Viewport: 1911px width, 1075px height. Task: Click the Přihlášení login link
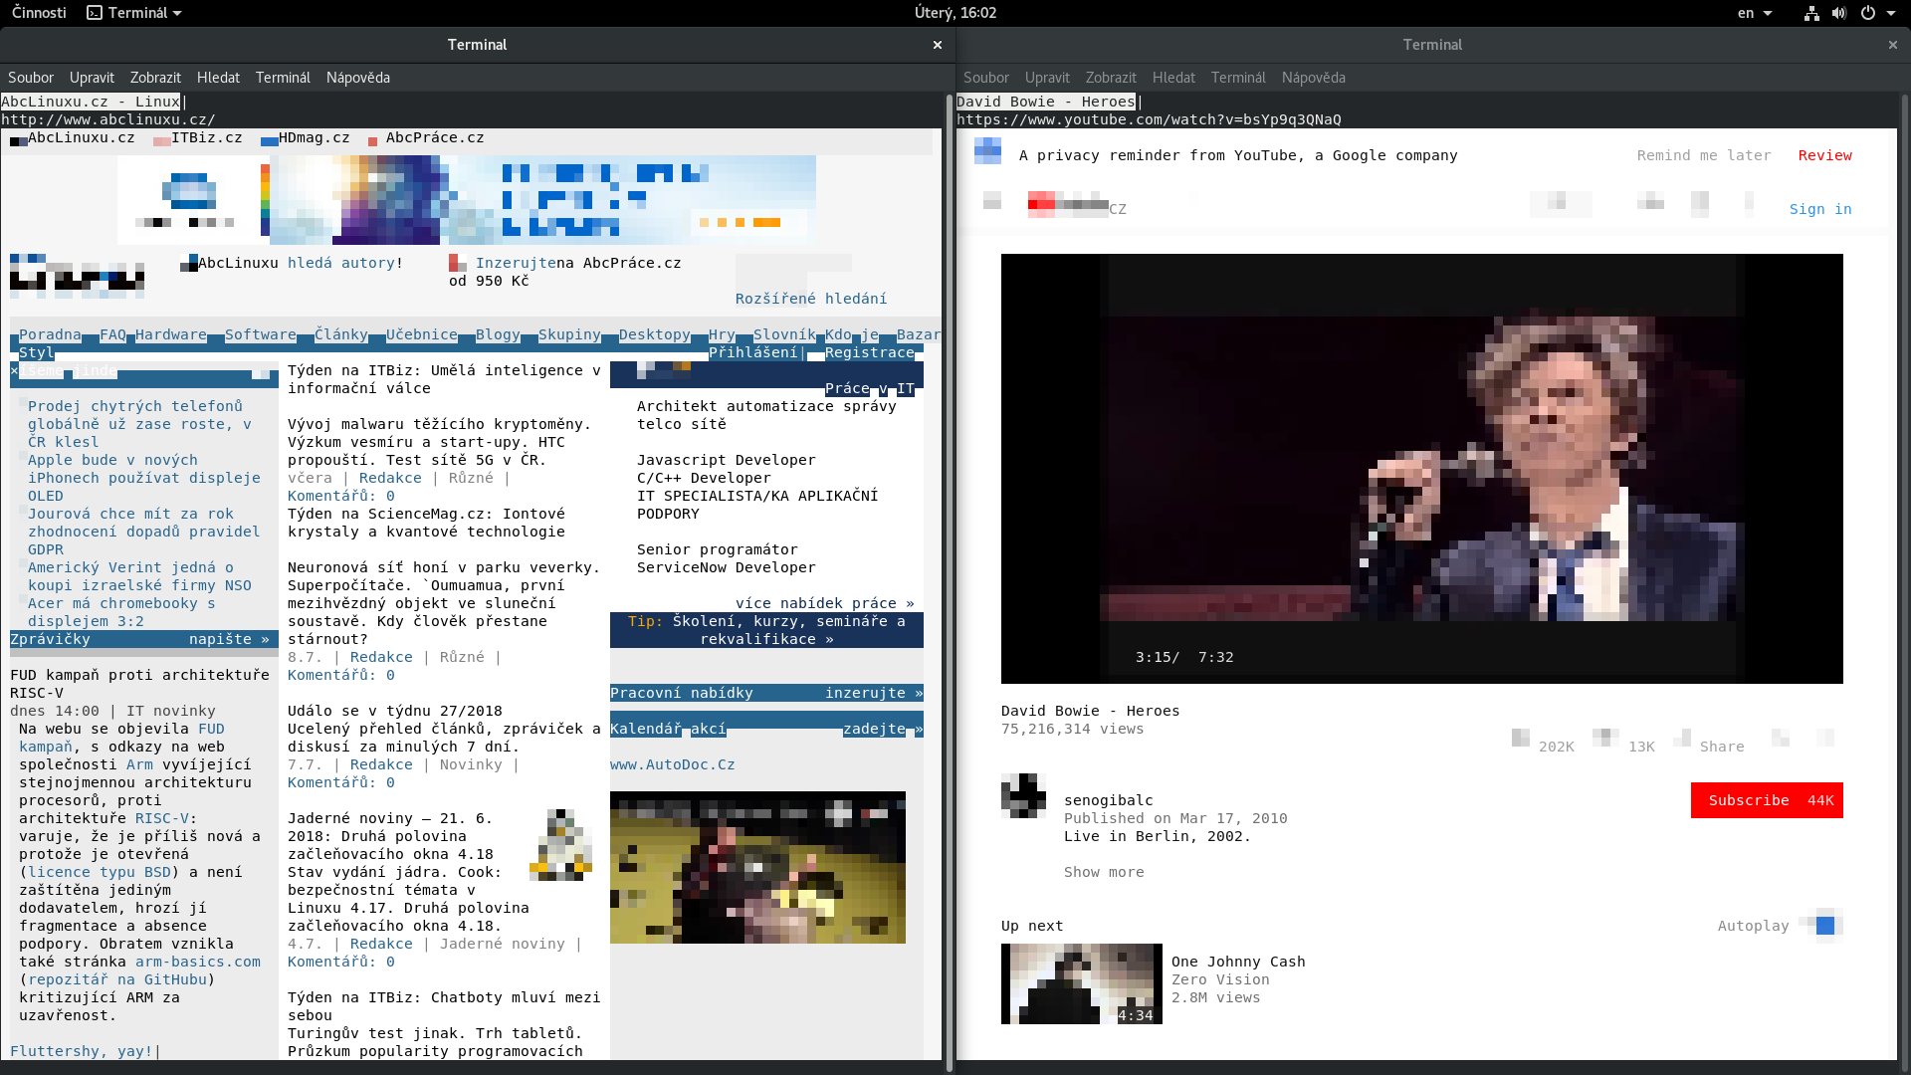pos(753,353)
